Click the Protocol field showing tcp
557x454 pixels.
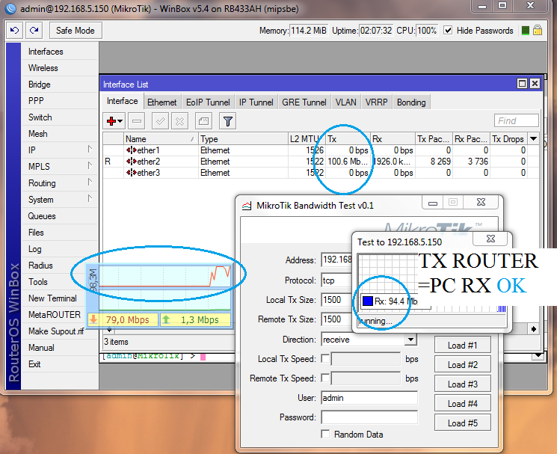pos(336,280)
